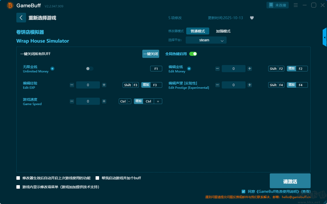The image size is (327, 204).
Task: Click the Edit Money value field
Action: click(x=233, y=69)
